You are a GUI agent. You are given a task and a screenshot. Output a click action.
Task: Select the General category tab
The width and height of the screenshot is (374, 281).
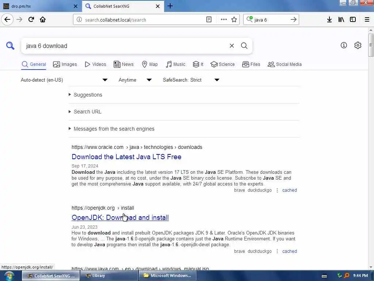pos(34,64)
